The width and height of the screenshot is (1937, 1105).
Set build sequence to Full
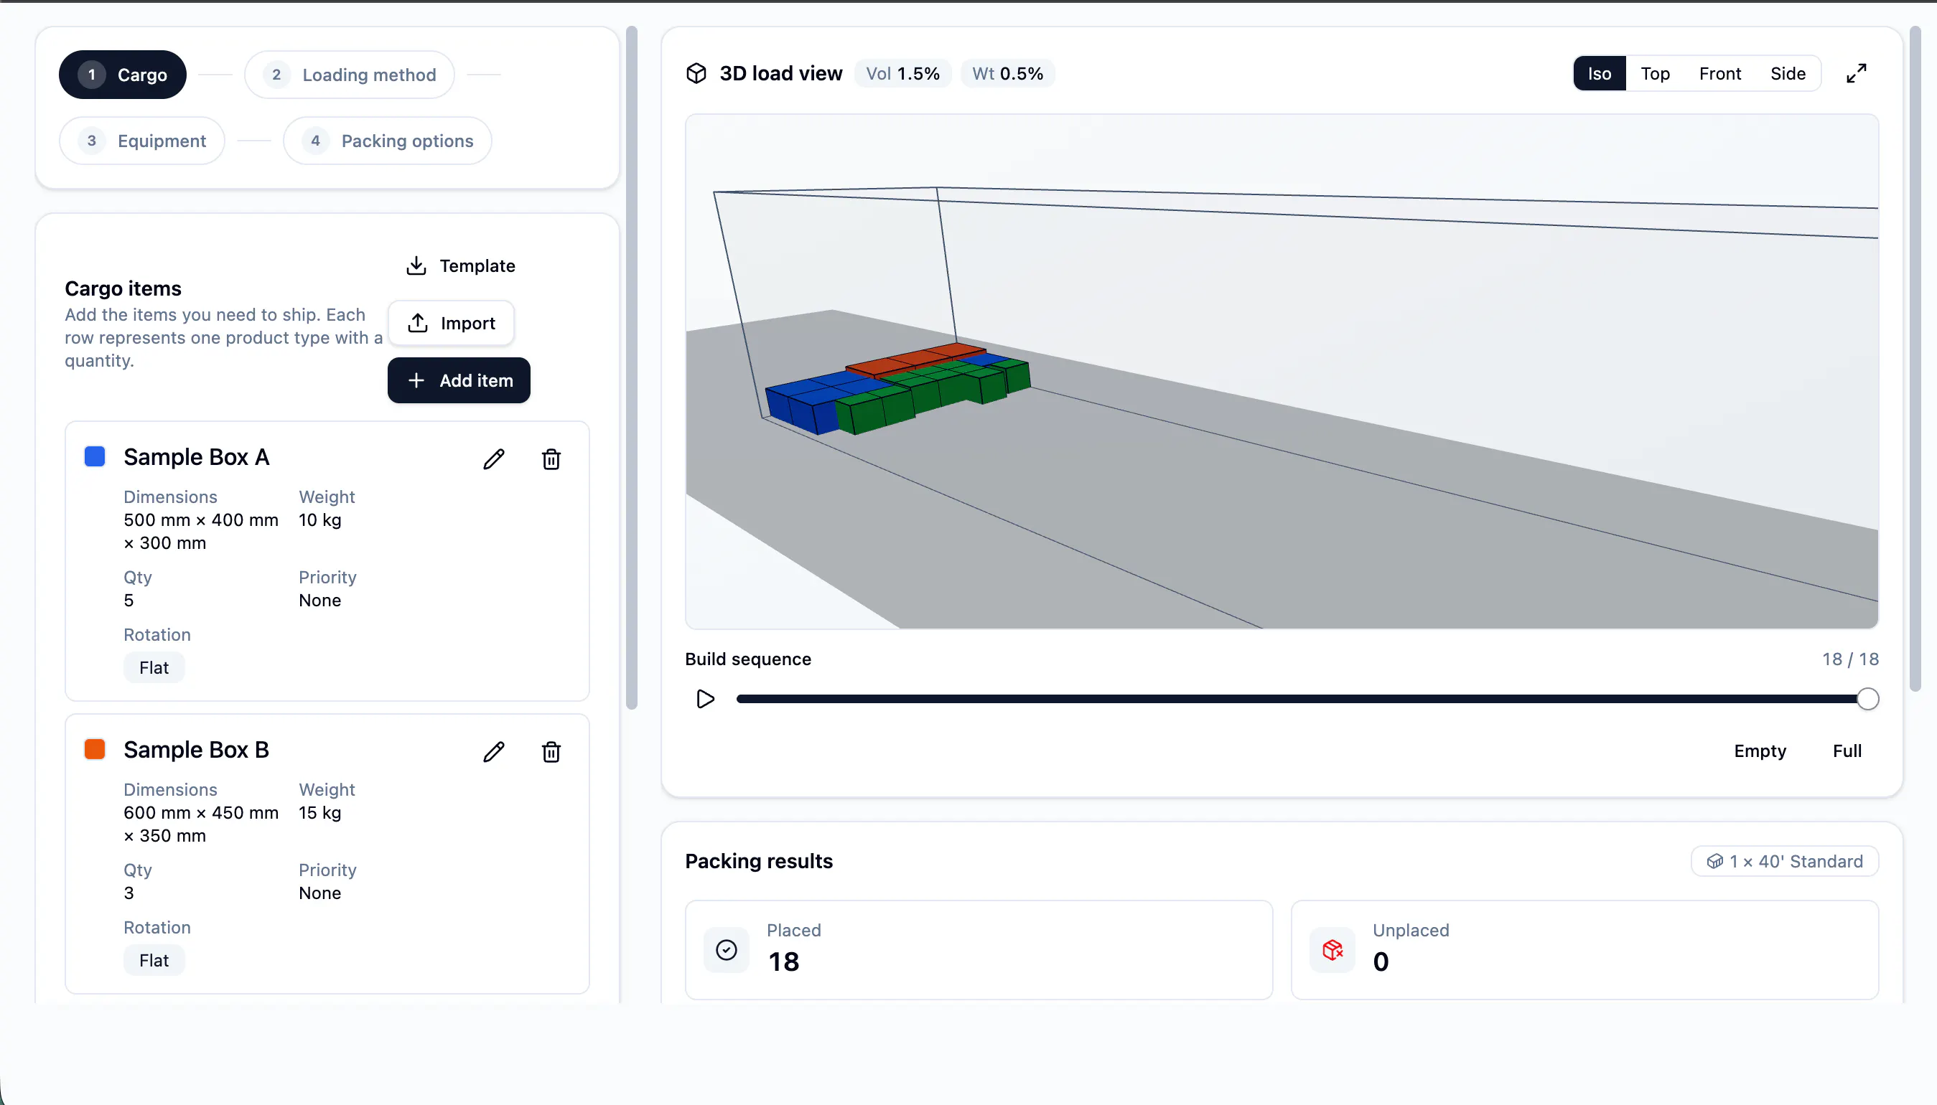click(x=1847, y=751)
